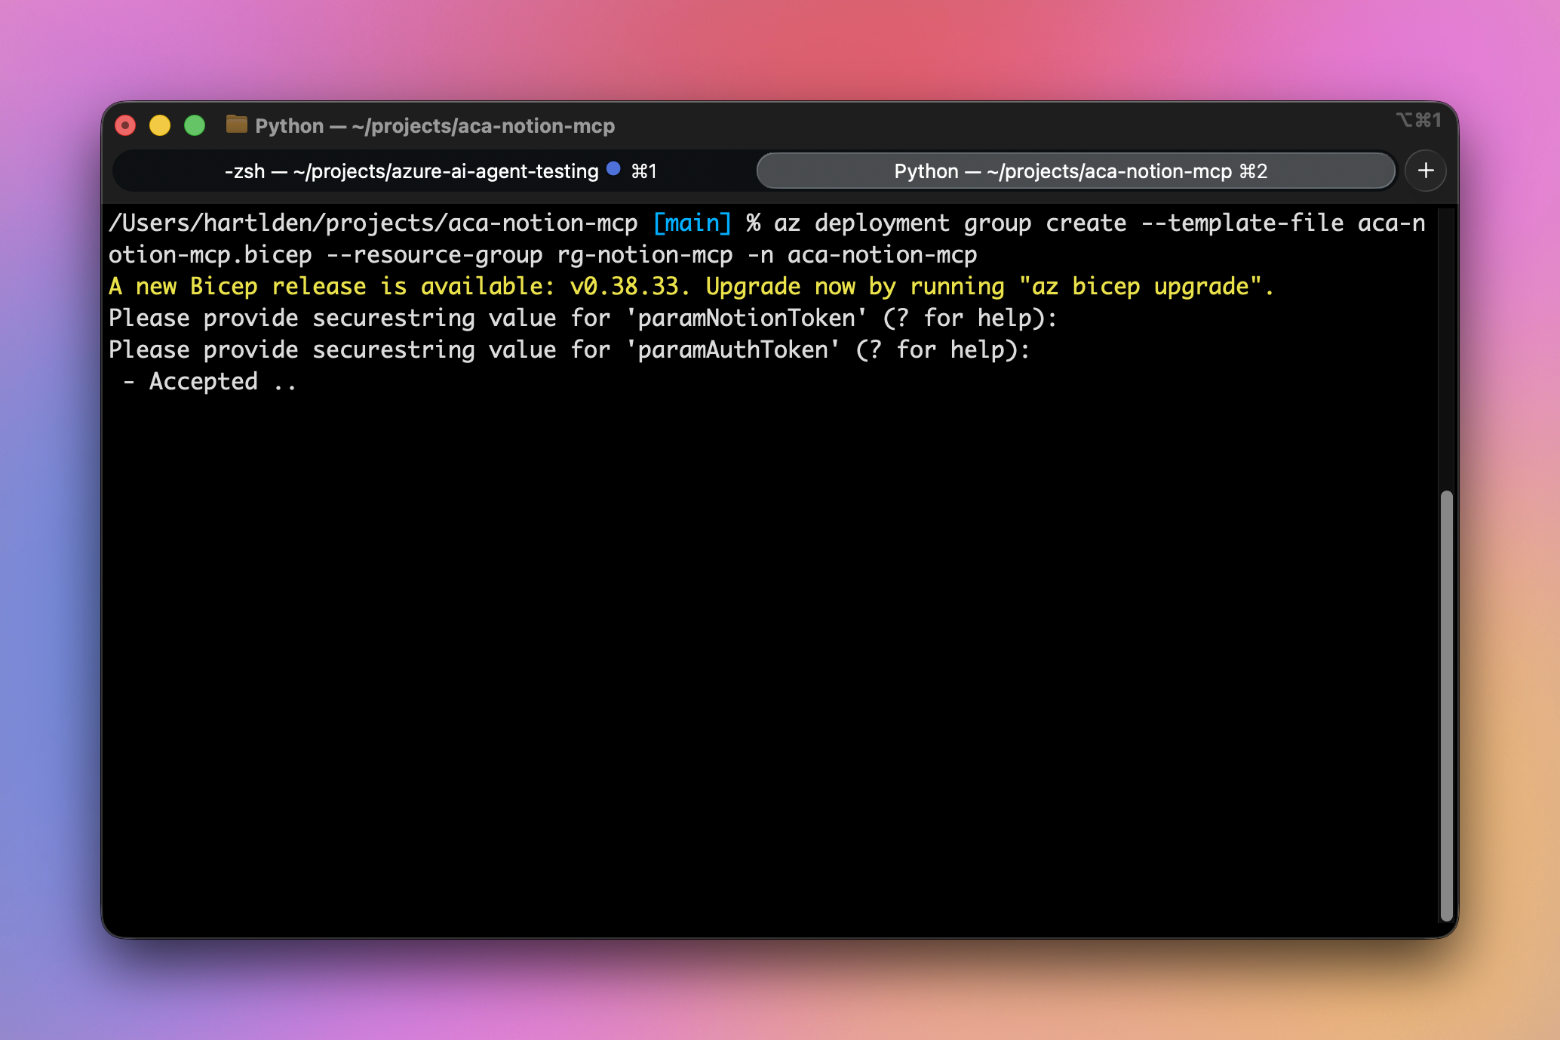Click scrollbar track above the thumb
Image resolution: width=1560 pixels, height=1040 pixels.
coord(1445,347)
